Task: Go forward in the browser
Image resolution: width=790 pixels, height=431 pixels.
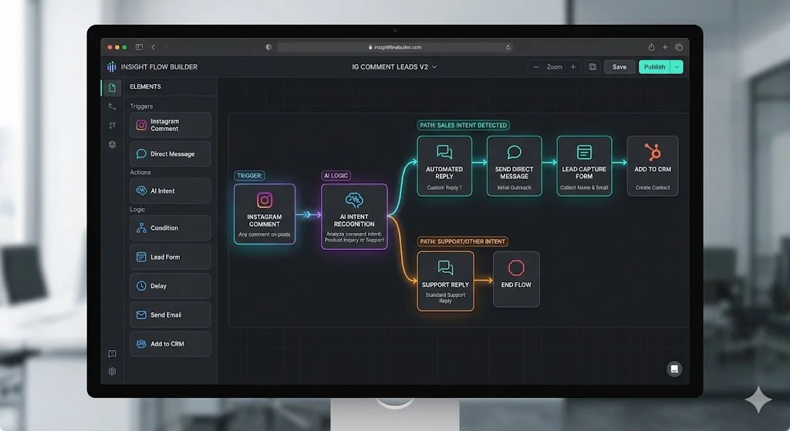Action: coord(165,47)
